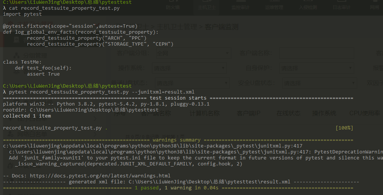
Task: Click the "STORAGE_TYPE", "CEPH" line
Action: 100,44
